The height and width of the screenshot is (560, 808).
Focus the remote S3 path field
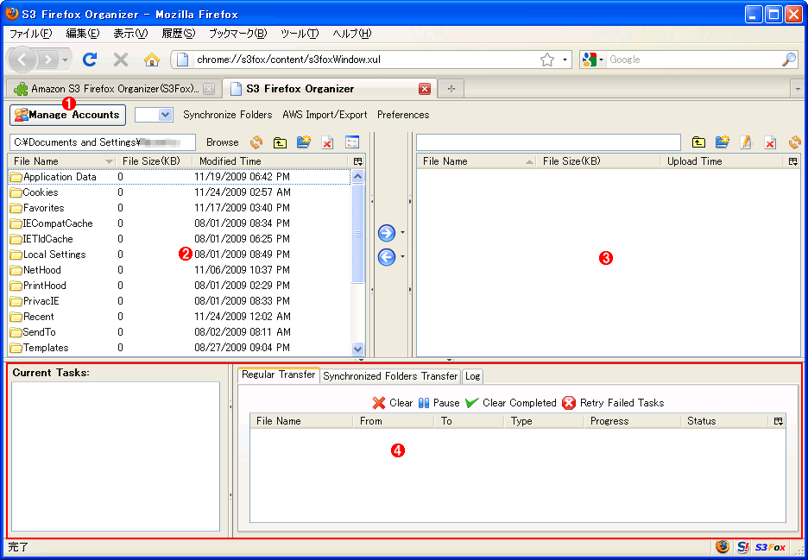point(548,142)
